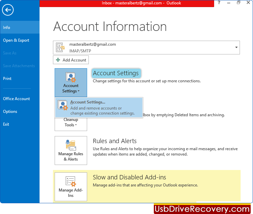Viewport: 253px width, 214px height.
Task: Expand the Cleanup Tools dropdown arrow
Action: tap(76, 125)
